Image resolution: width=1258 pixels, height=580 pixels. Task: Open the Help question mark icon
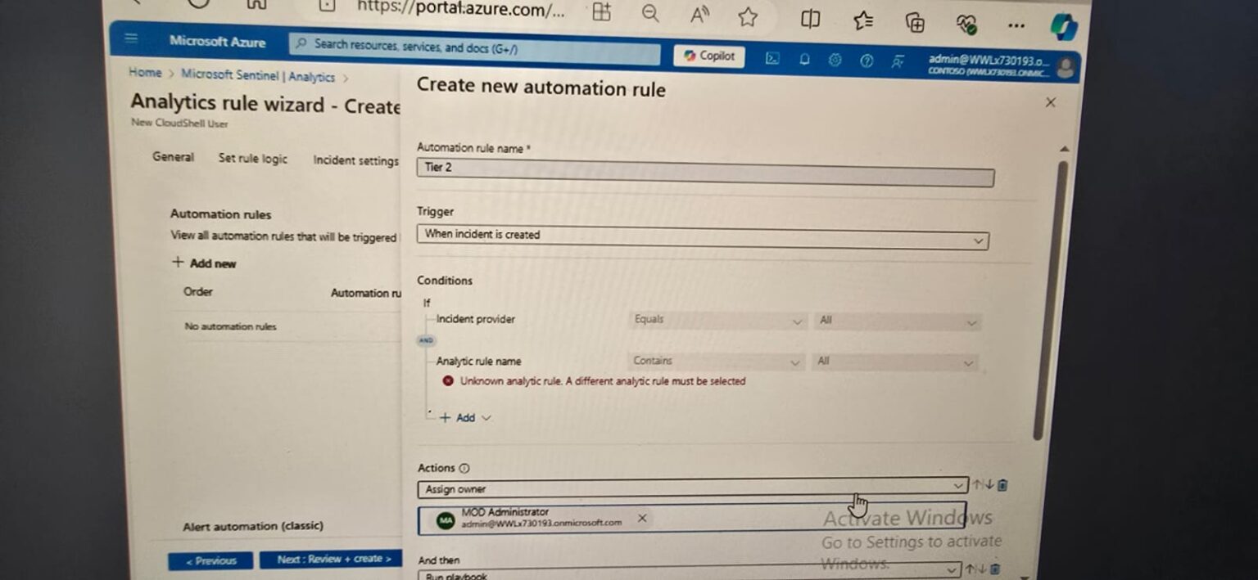coord(866,59)
